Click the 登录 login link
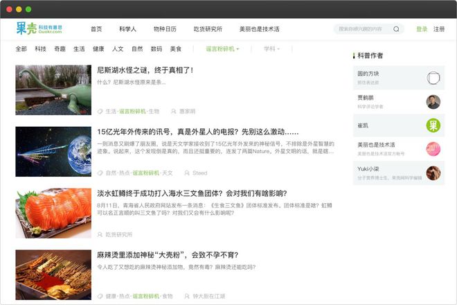The width and height of the screenshot is (457, 305). 422,29
